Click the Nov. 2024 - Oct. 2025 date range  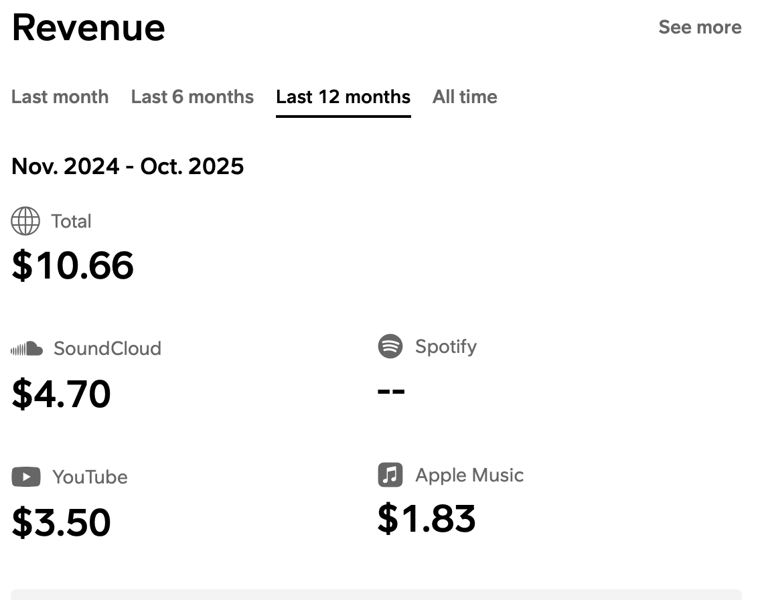(128, 166)
